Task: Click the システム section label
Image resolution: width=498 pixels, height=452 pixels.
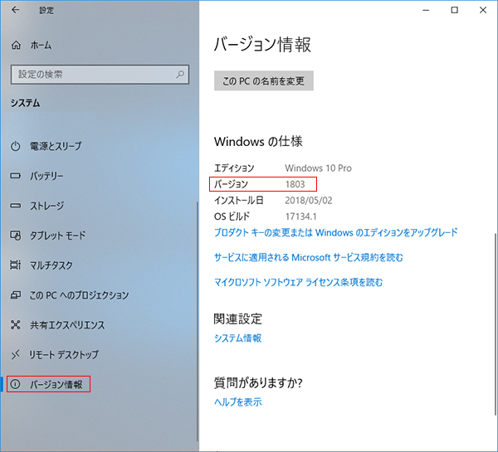Action: click(x=25, y=103)
